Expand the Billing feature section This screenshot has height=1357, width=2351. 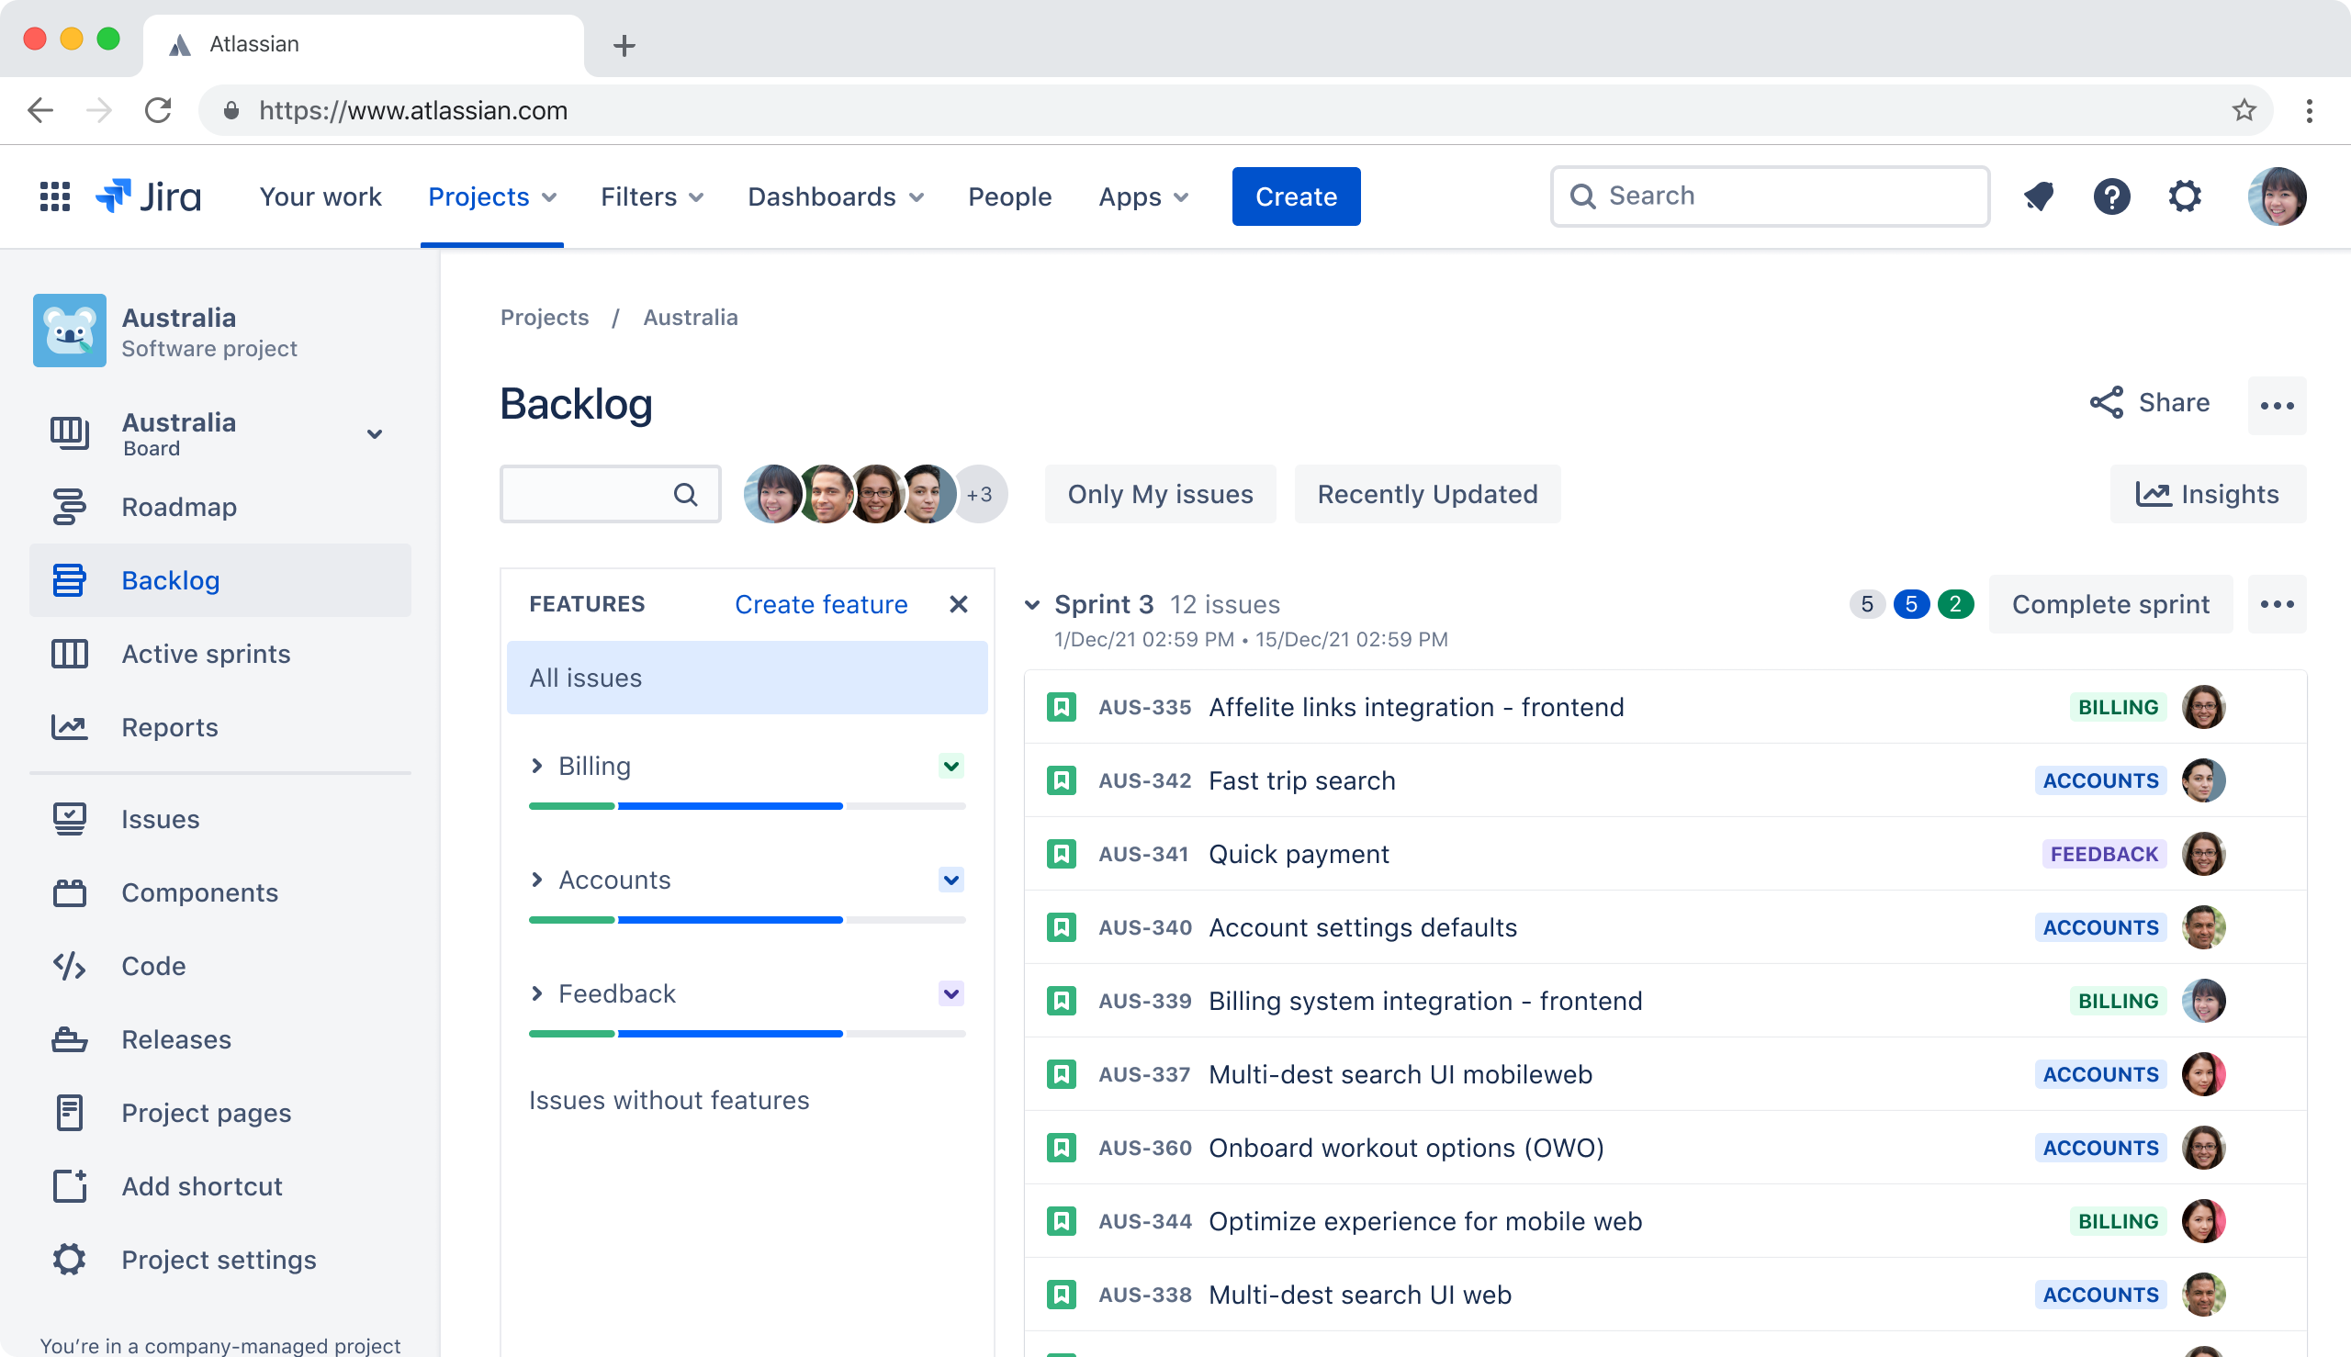537,765
